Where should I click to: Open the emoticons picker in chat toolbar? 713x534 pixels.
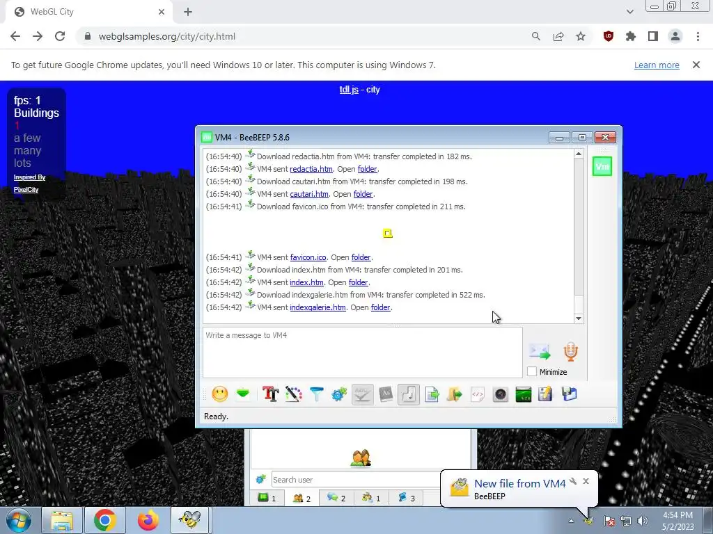[x=219, y=394]
